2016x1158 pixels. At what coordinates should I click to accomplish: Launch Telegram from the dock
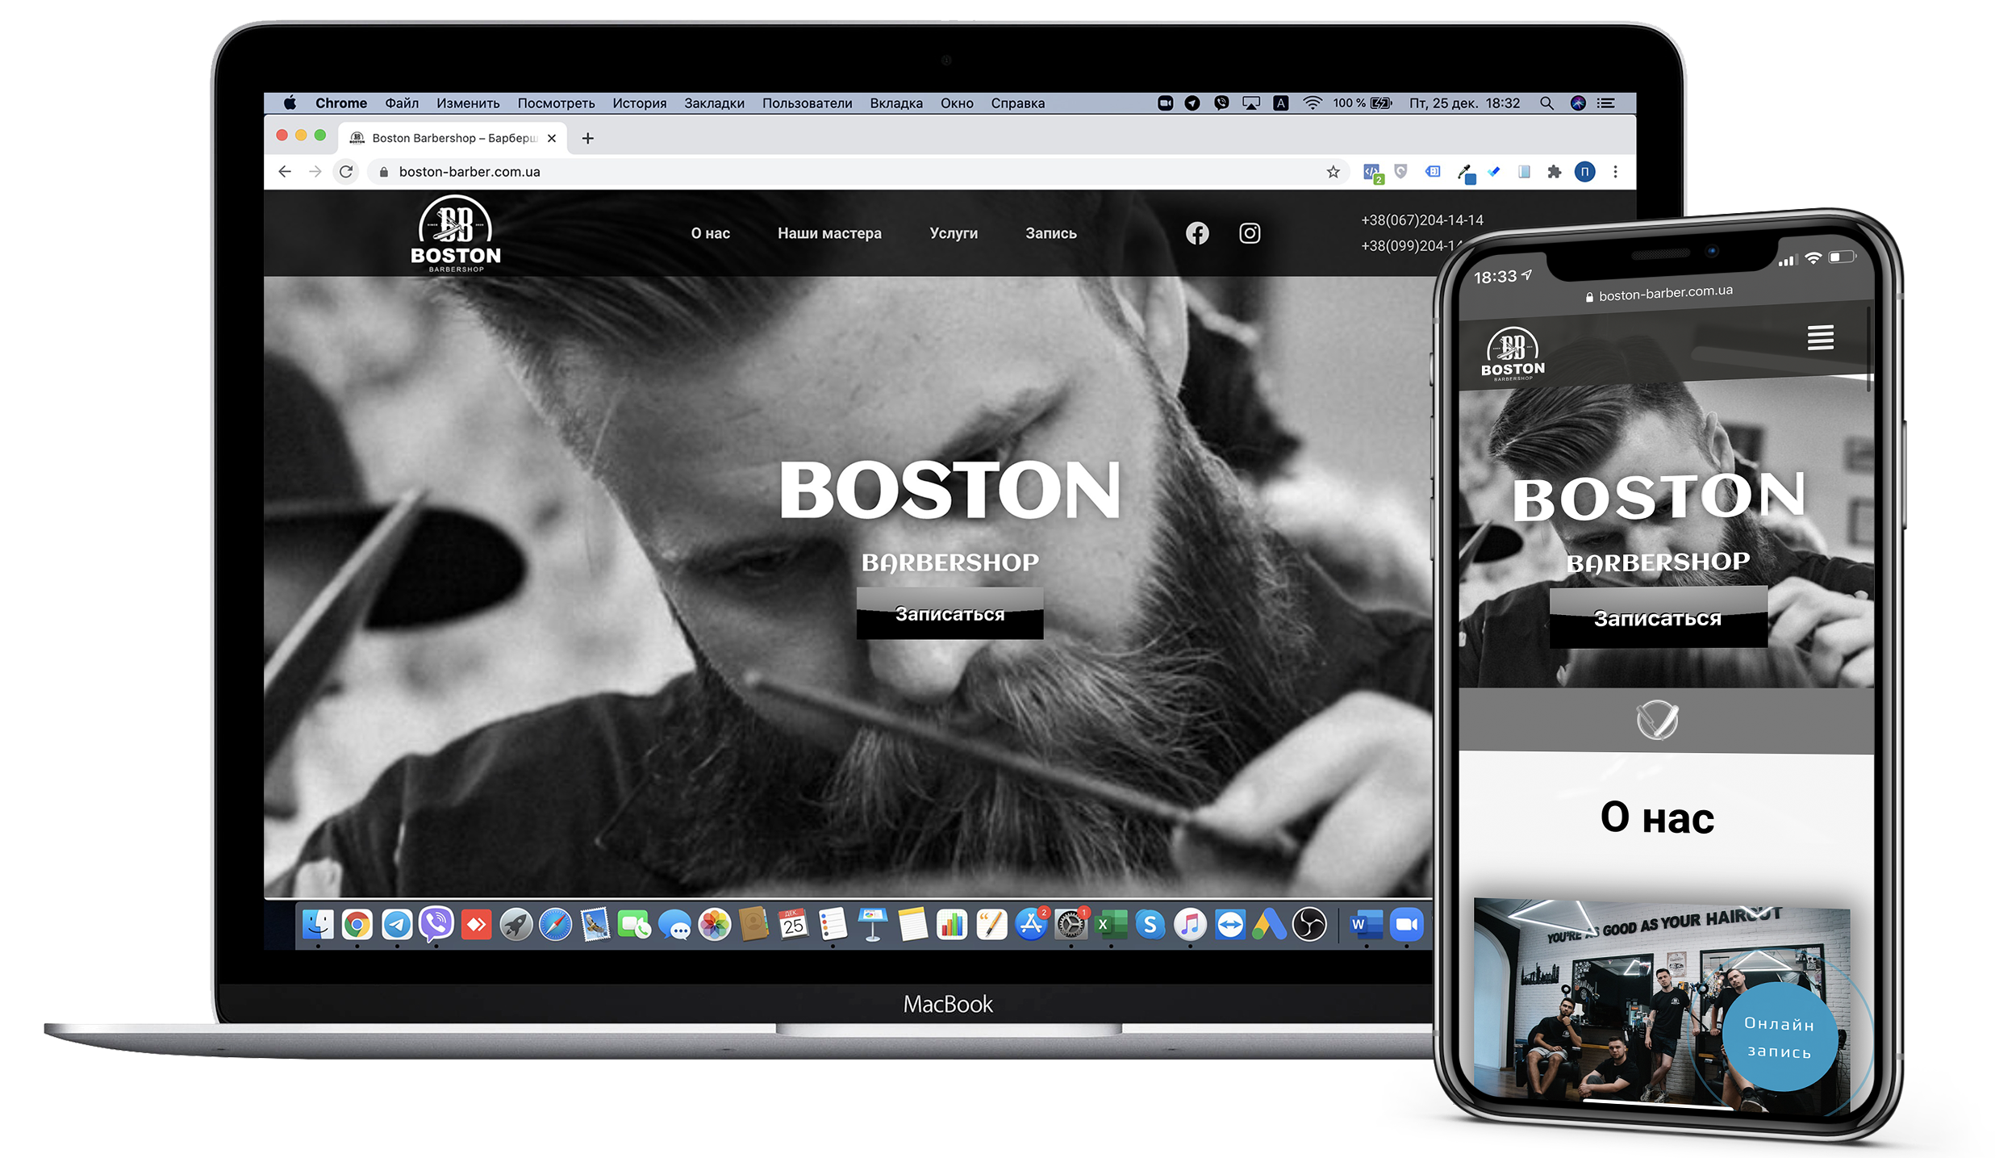(397, 925)
